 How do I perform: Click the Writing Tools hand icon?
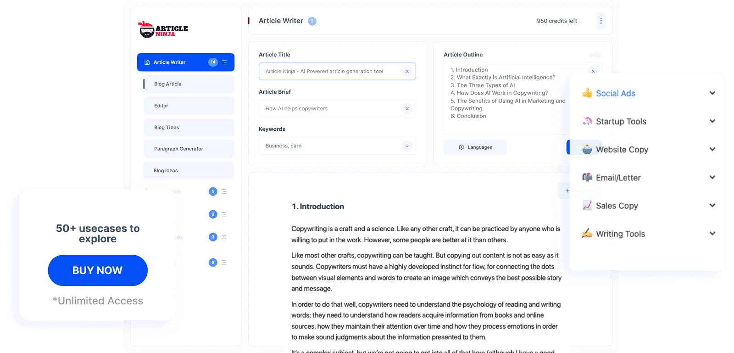pyautogui.click(x=587, y=233)
